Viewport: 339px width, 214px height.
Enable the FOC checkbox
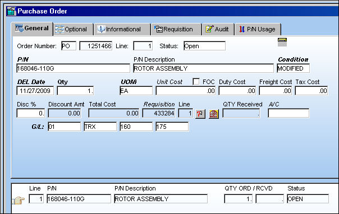[196, 82]
